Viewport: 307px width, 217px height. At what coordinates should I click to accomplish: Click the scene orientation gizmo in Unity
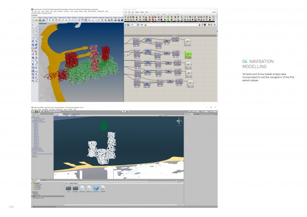[x=179, y=122]
